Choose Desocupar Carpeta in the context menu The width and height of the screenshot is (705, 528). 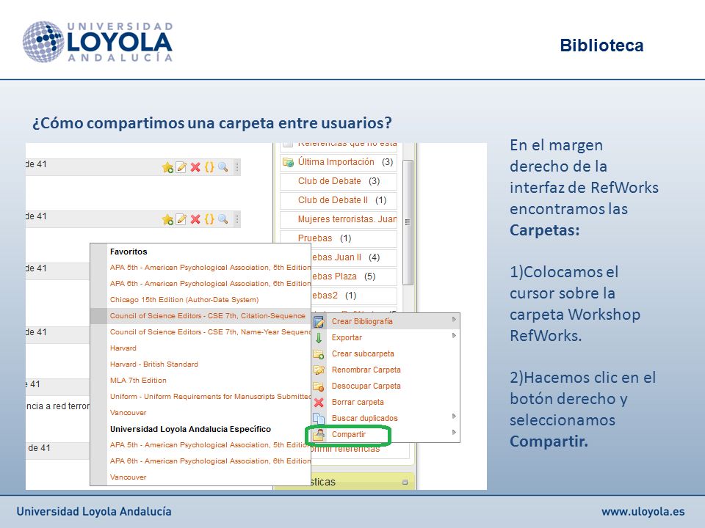pos(386,386)
